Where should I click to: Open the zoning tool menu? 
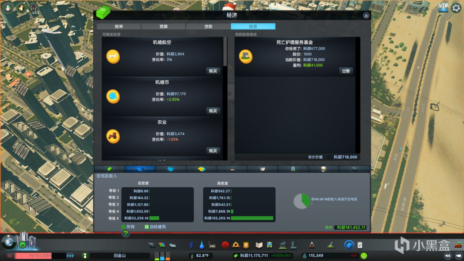(x=162, y=245)
